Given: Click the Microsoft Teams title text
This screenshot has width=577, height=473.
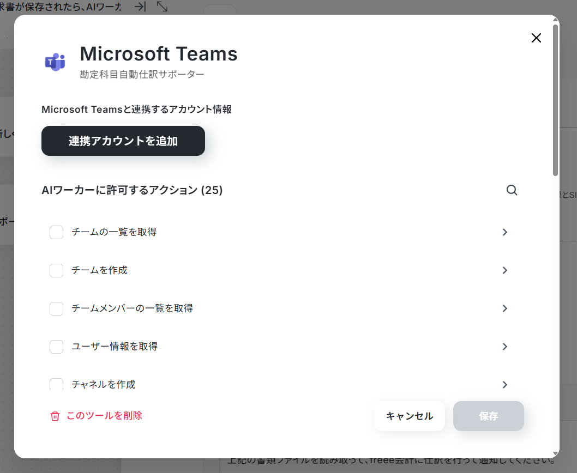Looking at the screenshot, I should [159, 54].
